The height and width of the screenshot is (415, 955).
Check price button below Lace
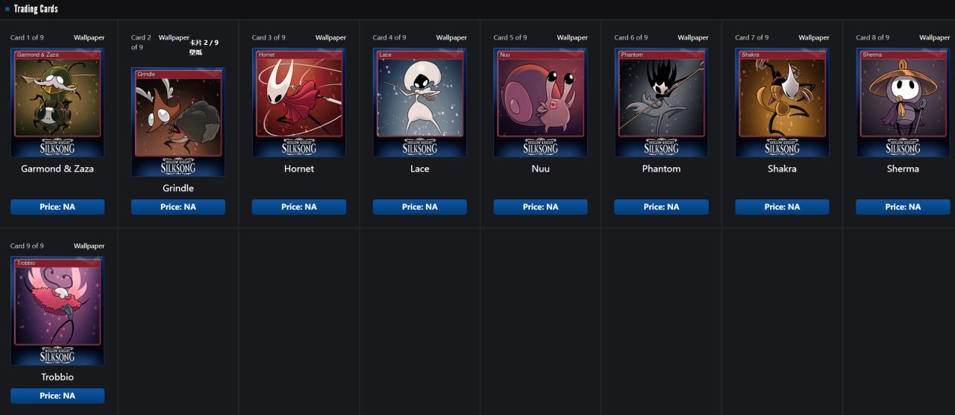pos(420,207)
